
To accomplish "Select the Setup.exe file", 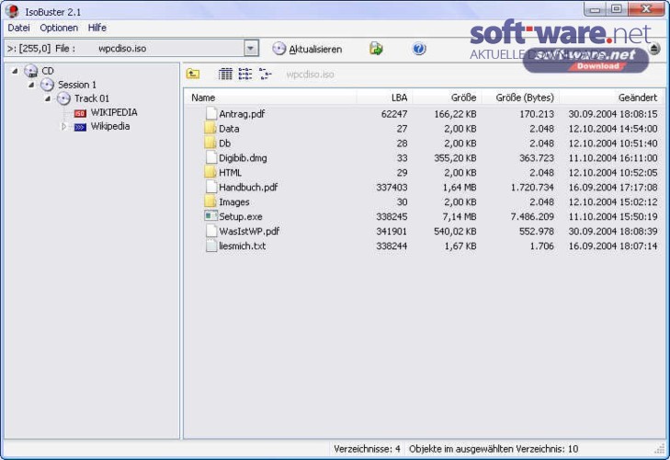I will [x=241, y=216].
